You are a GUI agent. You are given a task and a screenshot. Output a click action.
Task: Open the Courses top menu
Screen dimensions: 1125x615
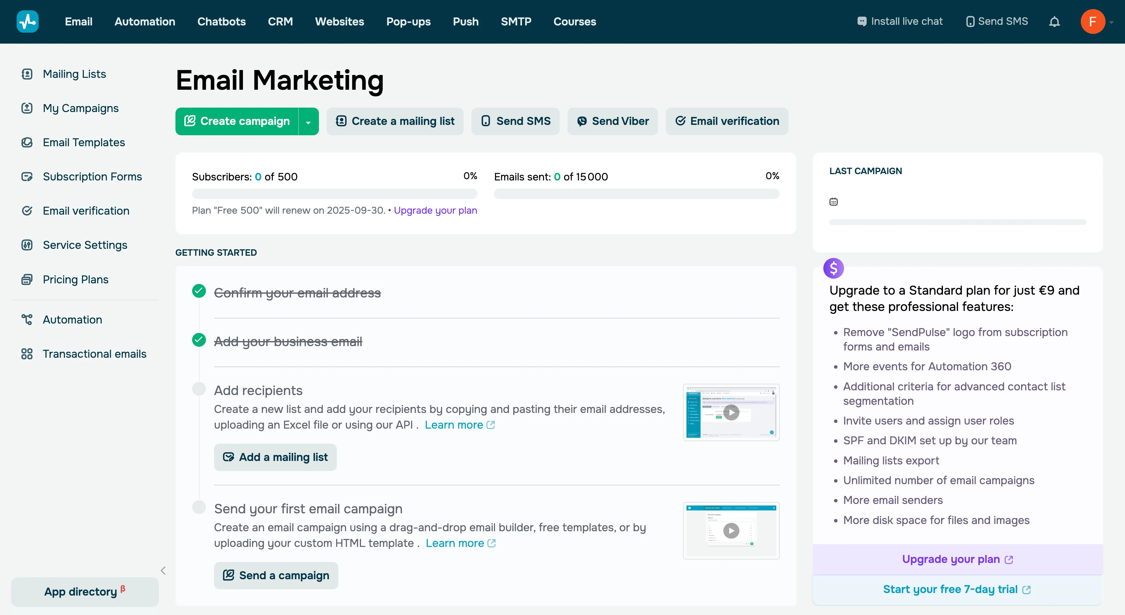tap(575, 21)
